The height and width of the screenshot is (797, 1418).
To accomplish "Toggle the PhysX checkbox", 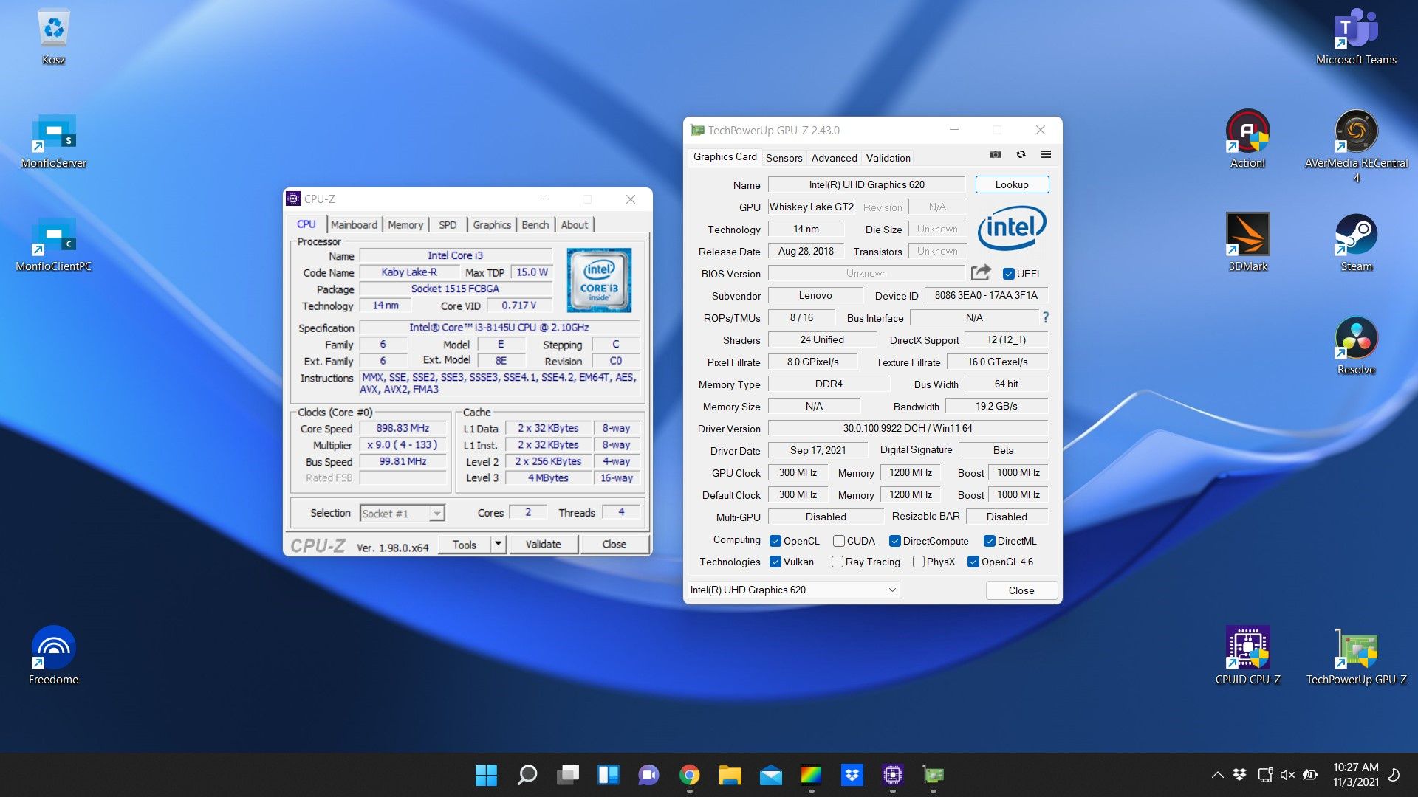I will tap(918, 562).
